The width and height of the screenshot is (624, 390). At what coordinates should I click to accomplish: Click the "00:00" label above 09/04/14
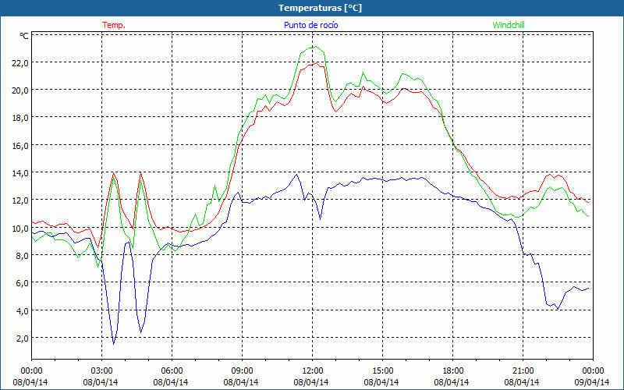click(594, 371)
